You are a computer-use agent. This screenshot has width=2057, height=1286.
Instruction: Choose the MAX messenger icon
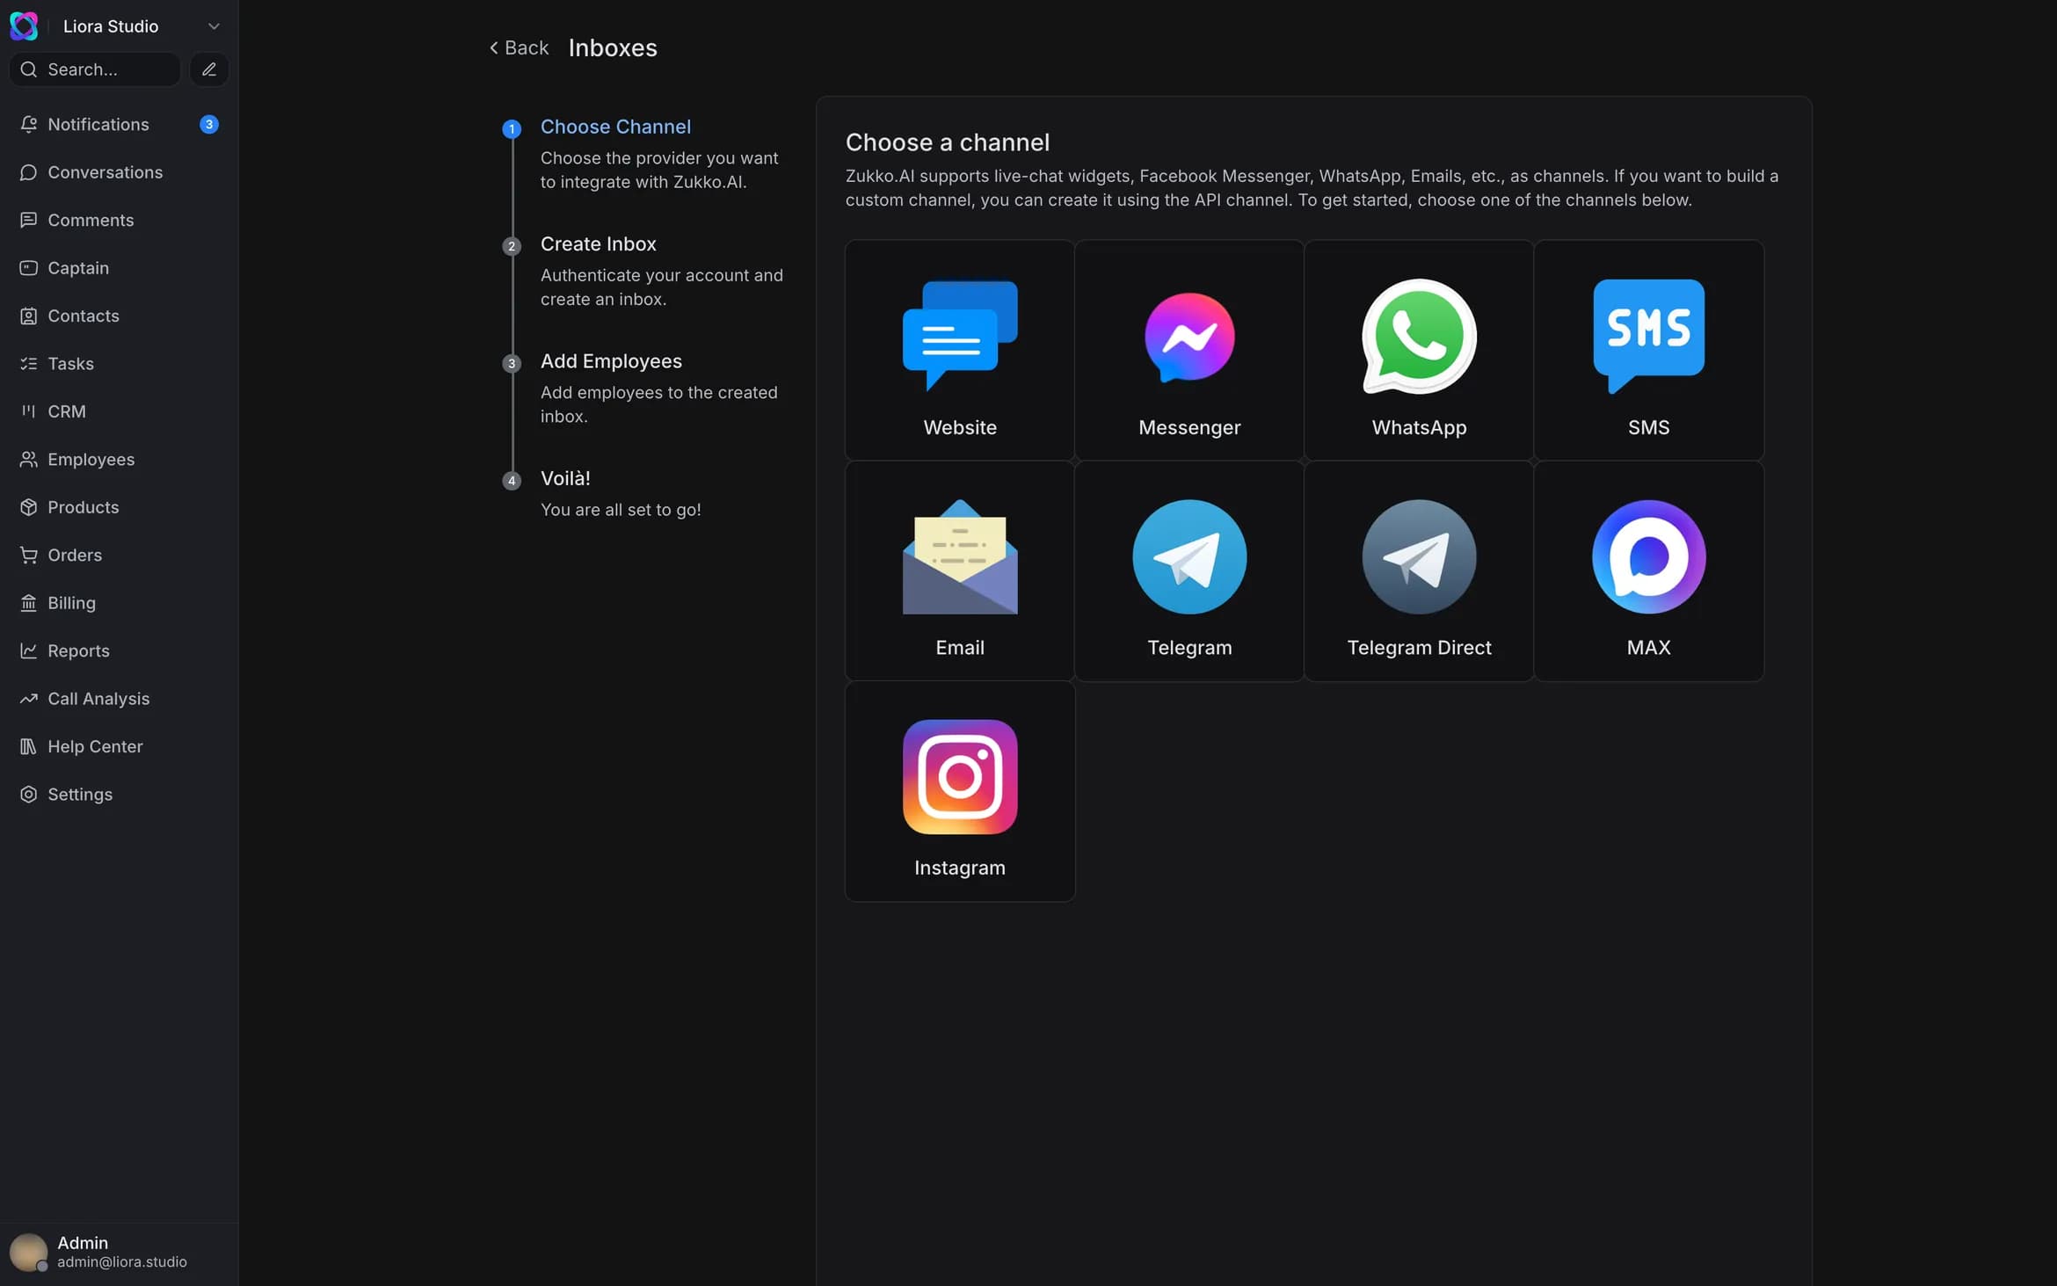(1648, 556)
